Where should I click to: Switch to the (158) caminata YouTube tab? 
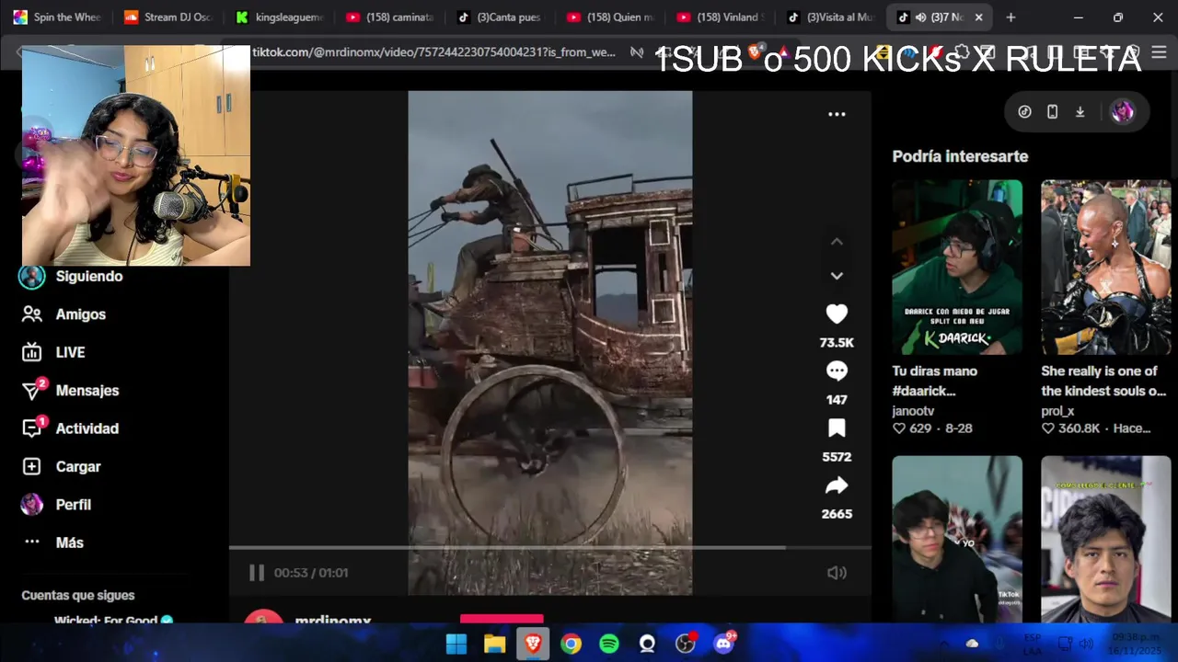[x=388, y=17]
